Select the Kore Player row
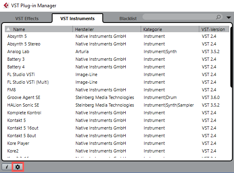234x173 pixels. coord(117,143)
